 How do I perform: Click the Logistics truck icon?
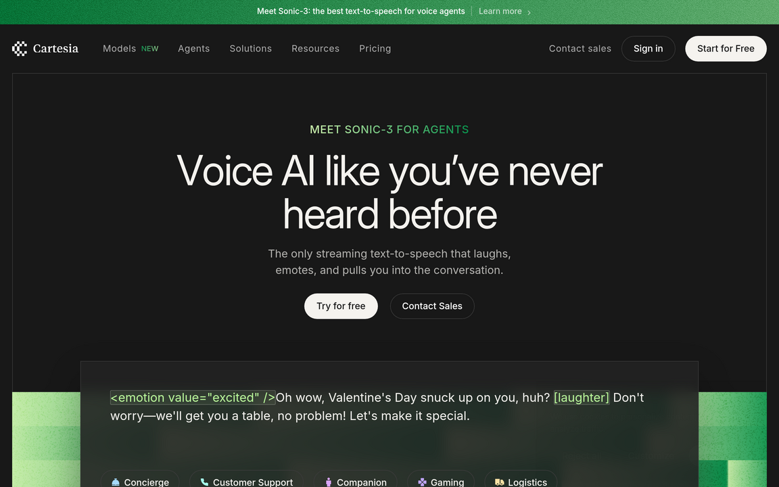499,482
